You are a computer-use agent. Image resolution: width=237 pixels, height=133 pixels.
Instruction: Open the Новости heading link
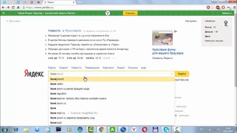coord(54,31)
